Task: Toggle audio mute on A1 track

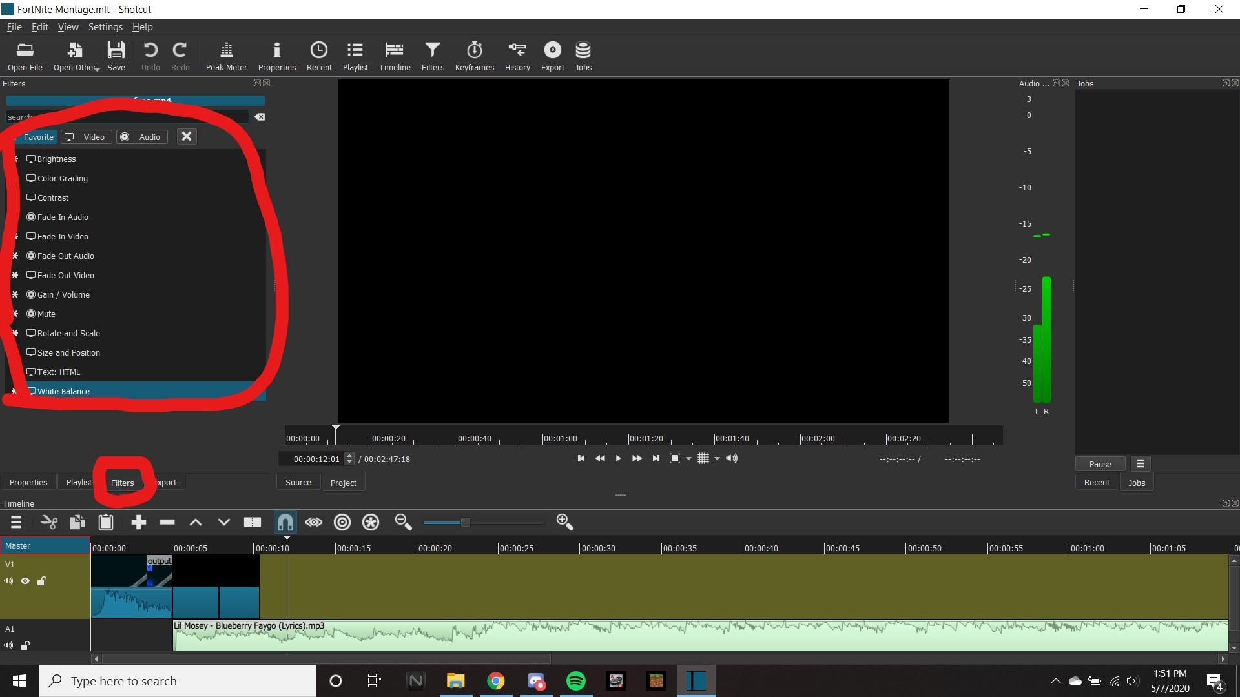Action: tap(8, 644)
